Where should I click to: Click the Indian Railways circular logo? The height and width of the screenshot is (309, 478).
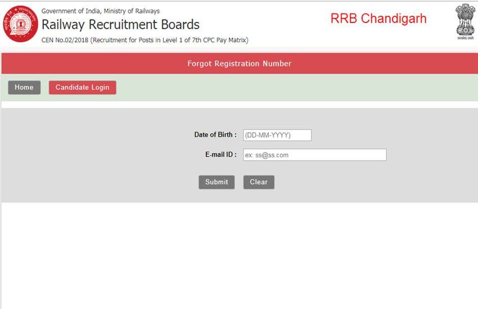coord(20,24)
